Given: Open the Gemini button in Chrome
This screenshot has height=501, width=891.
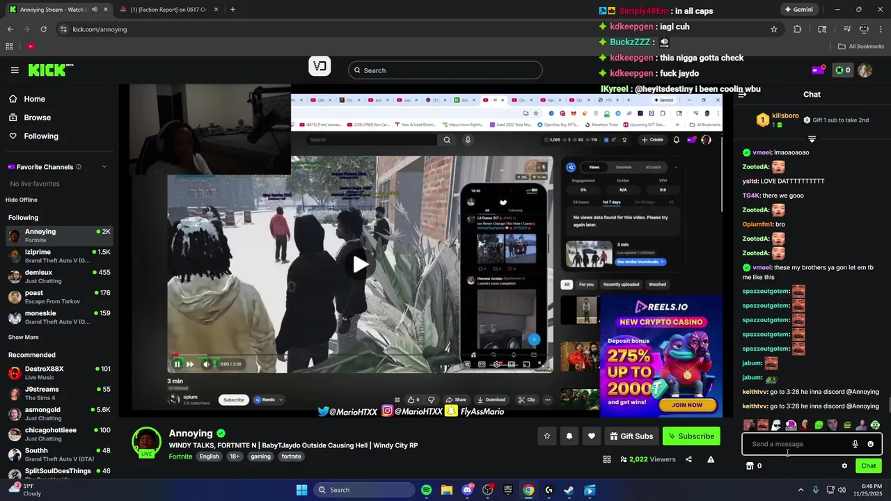Looking at the screenshot, I should point(798,10).
